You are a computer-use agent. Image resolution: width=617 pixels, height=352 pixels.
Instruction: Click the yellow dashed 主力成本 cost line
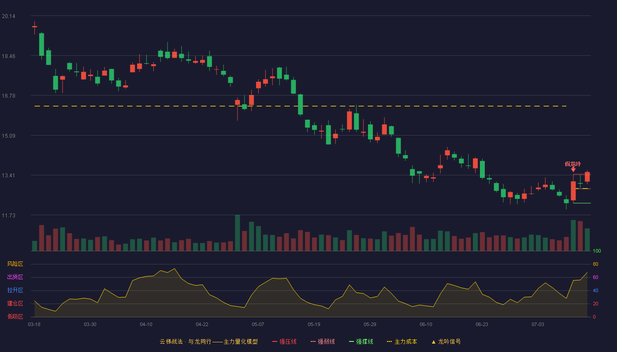(300, 106)
